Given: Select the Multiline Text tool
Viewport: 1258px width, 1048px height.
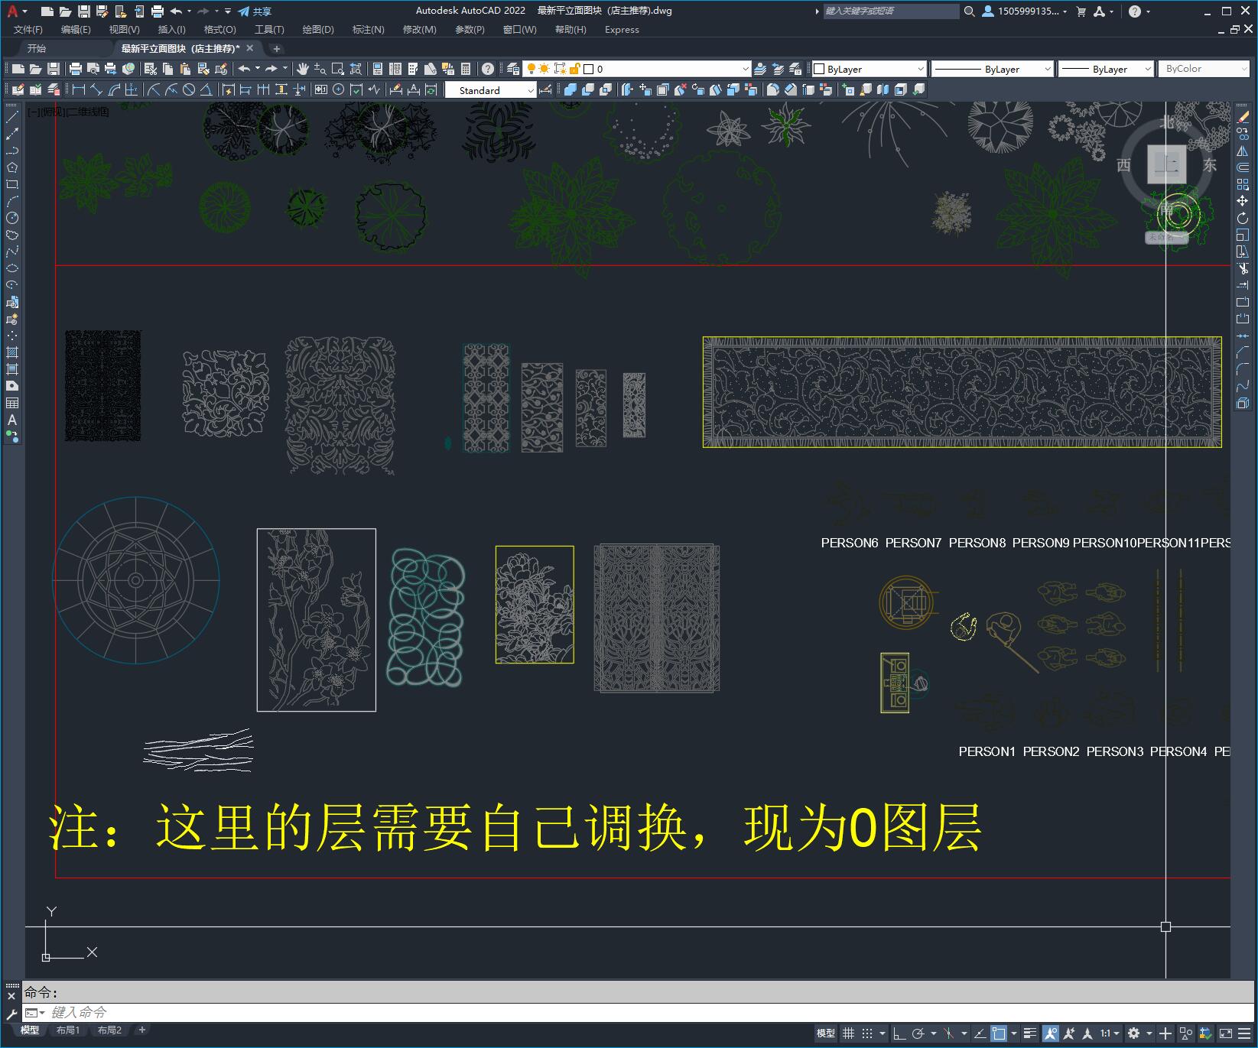Looking at the screenshot, I should coord(12,420).
